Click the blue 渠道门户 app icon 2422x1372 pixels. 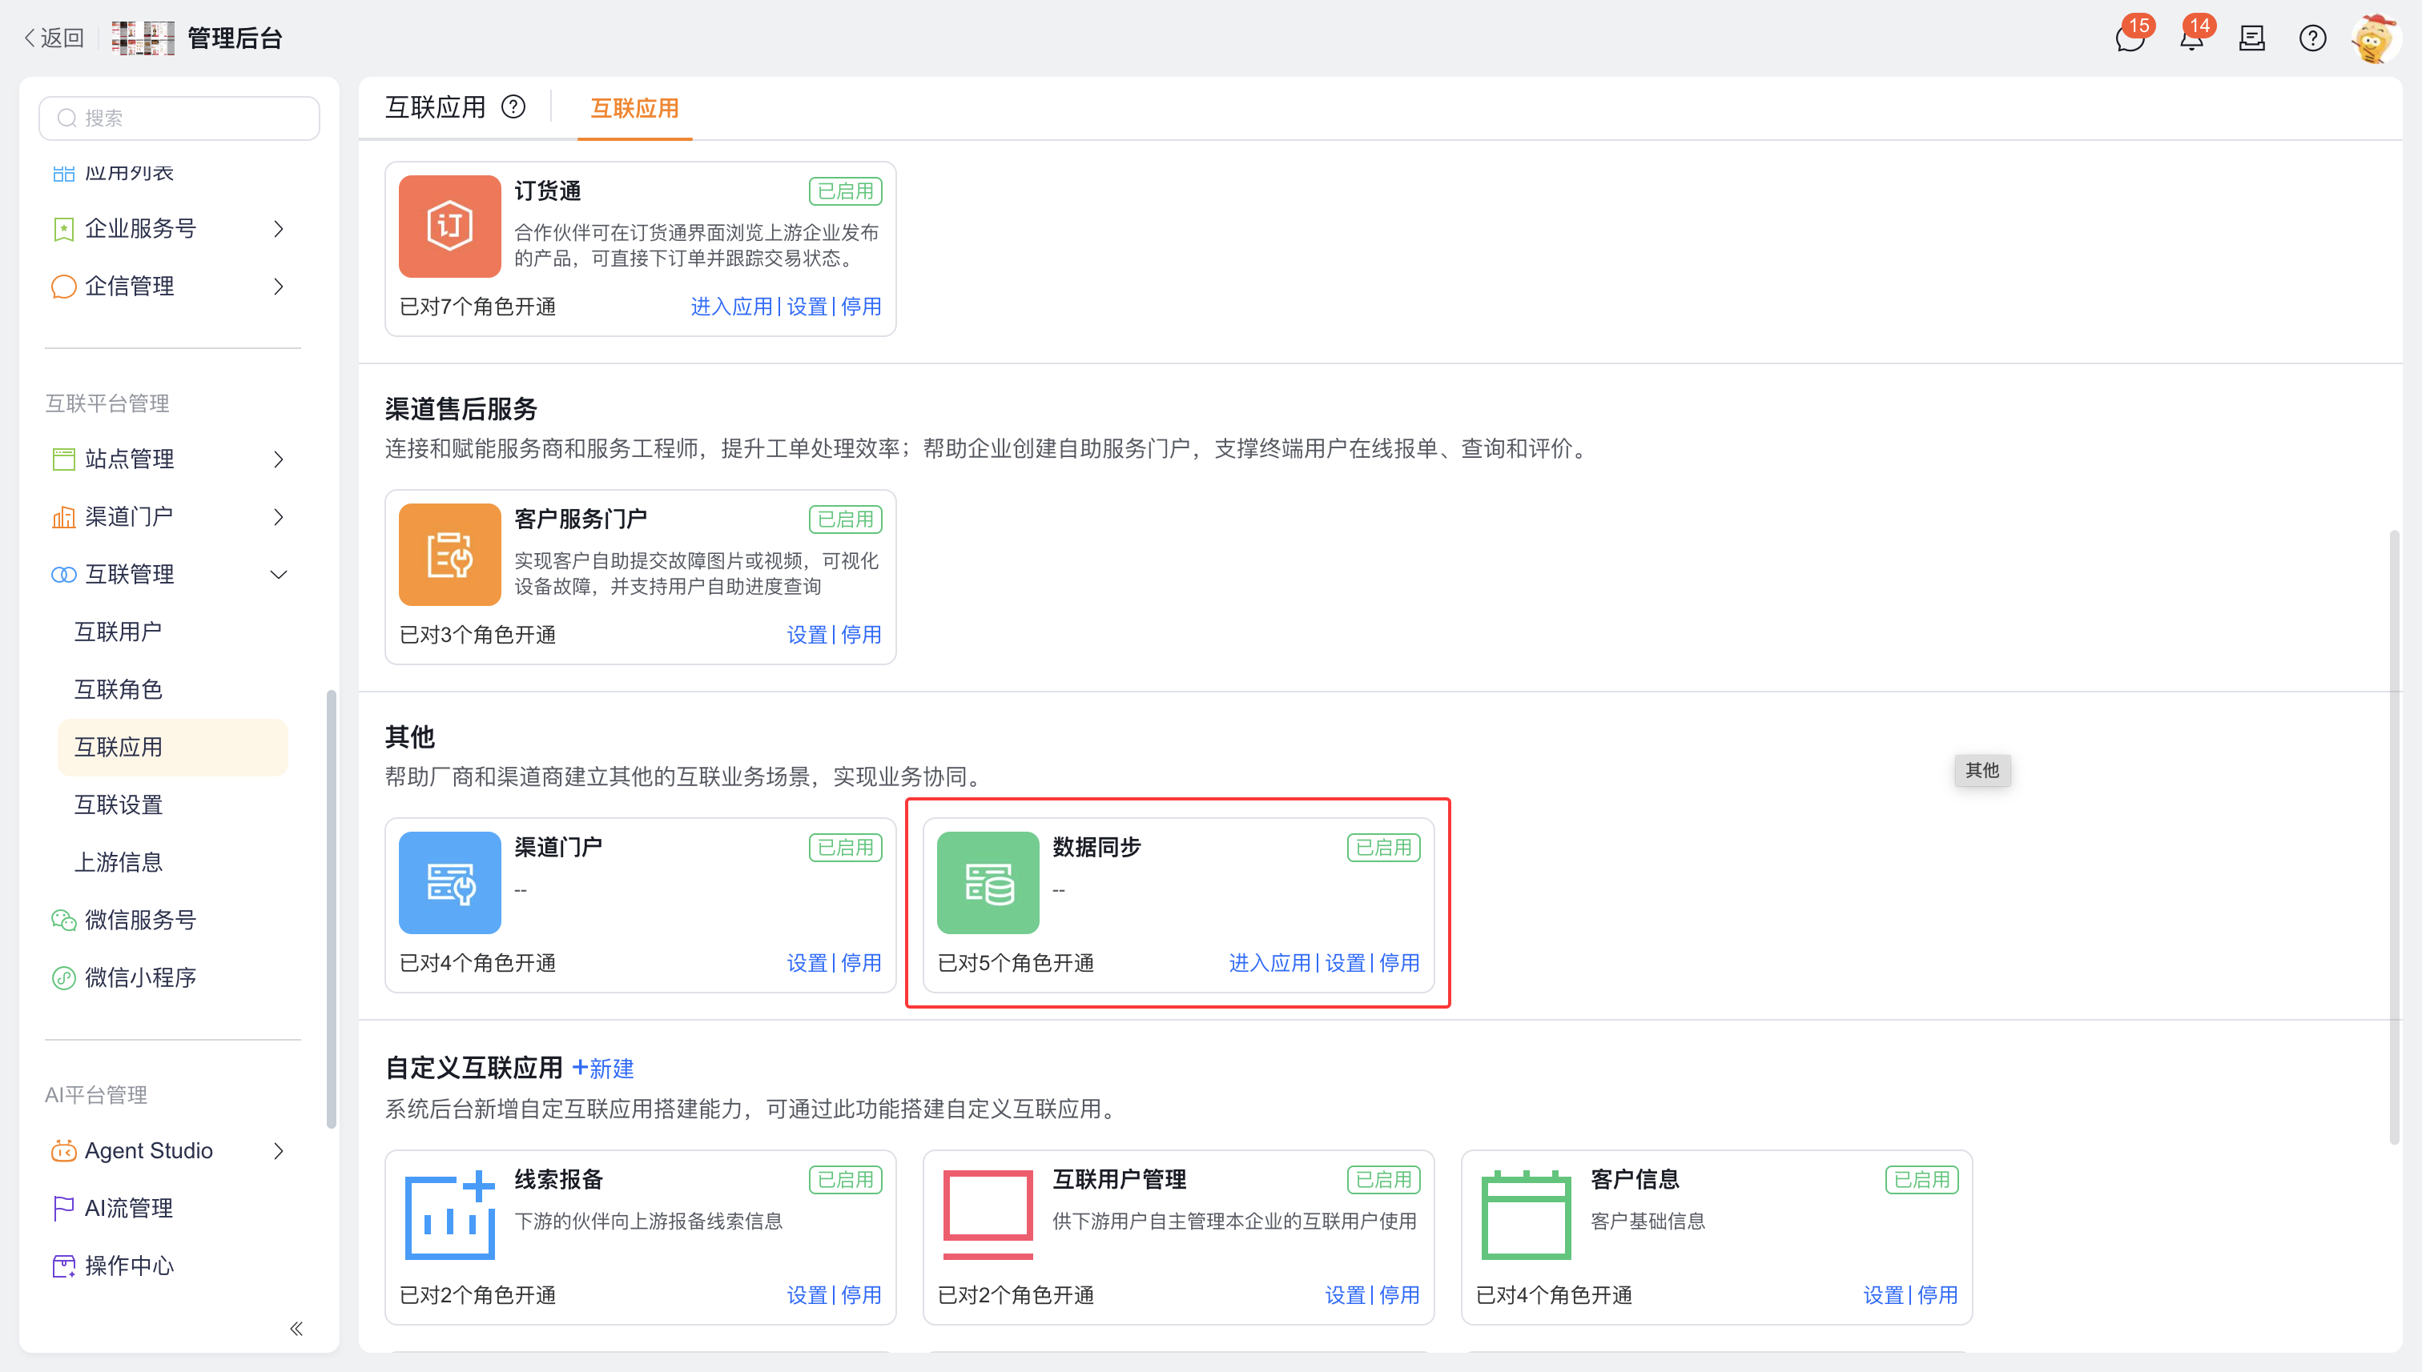pos(449,882)
